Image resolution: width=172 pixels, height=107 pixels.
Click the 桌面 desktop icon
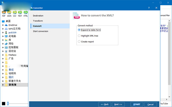tap(3, 21)
